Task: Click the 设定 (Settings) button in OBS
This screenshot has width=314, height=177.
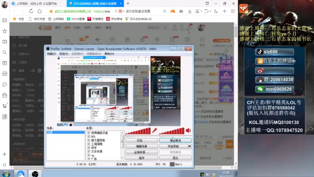Action: pos(142,141)
